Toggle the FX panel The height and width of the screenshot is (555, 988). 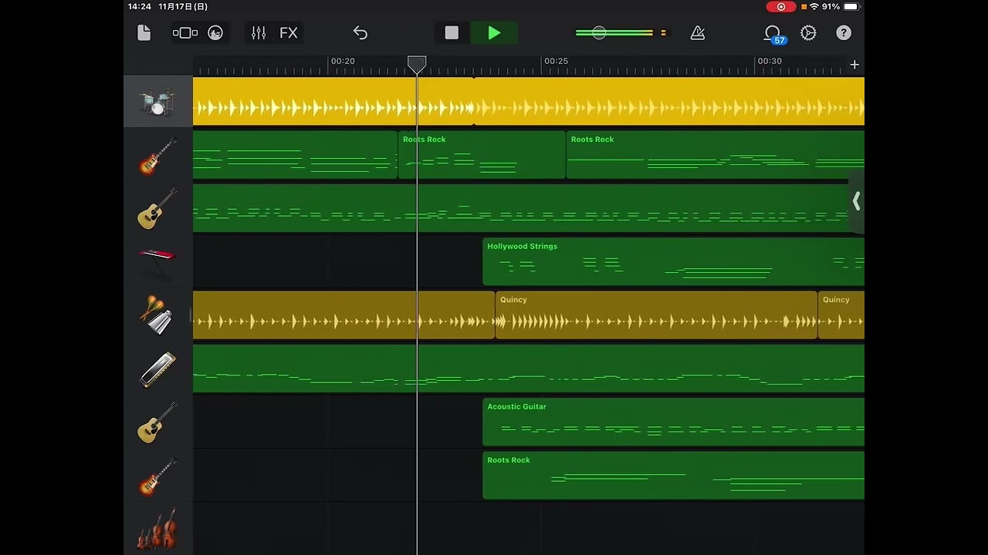pos(288,32)
